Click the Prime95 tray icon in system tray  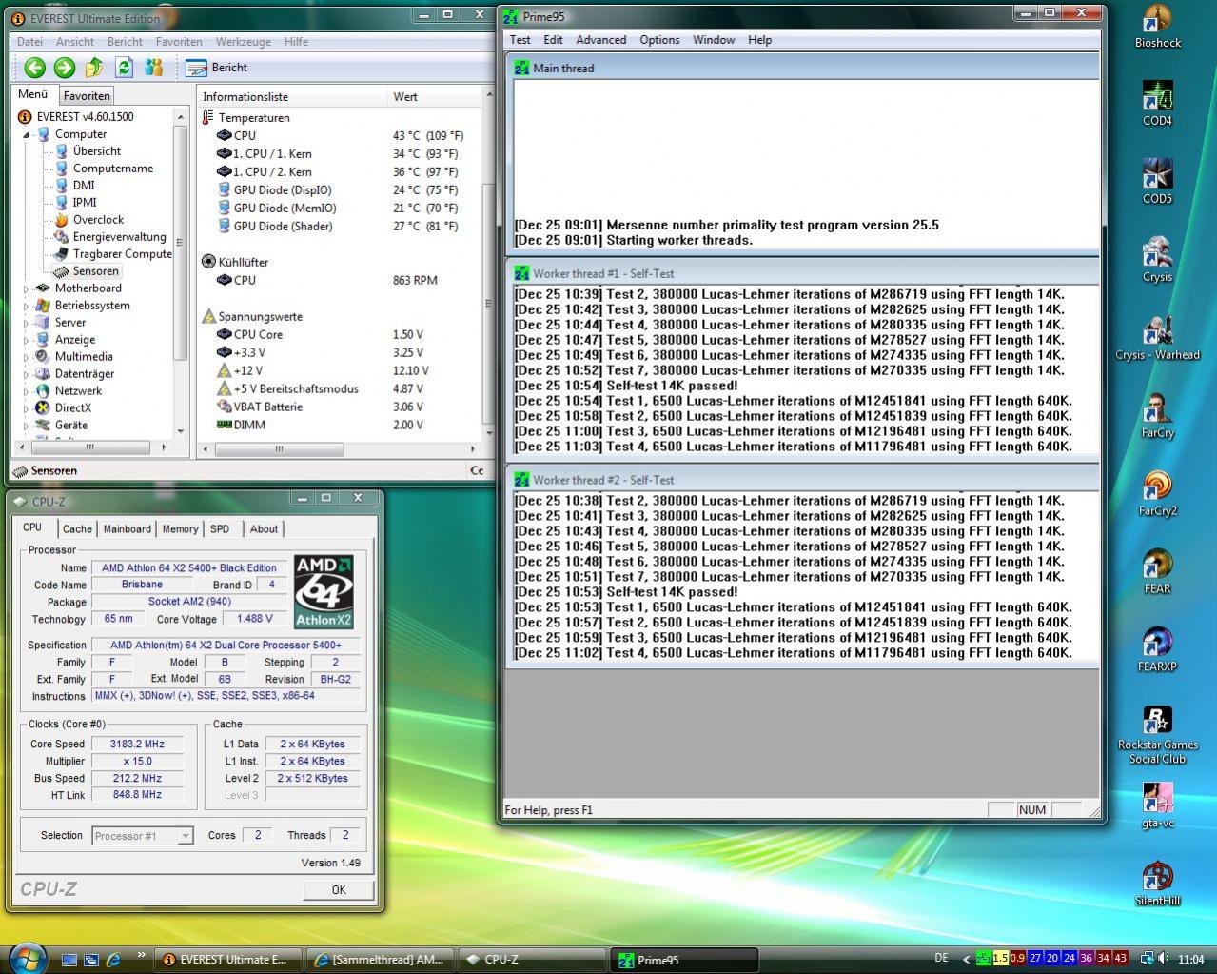click(x=984, y=959)
